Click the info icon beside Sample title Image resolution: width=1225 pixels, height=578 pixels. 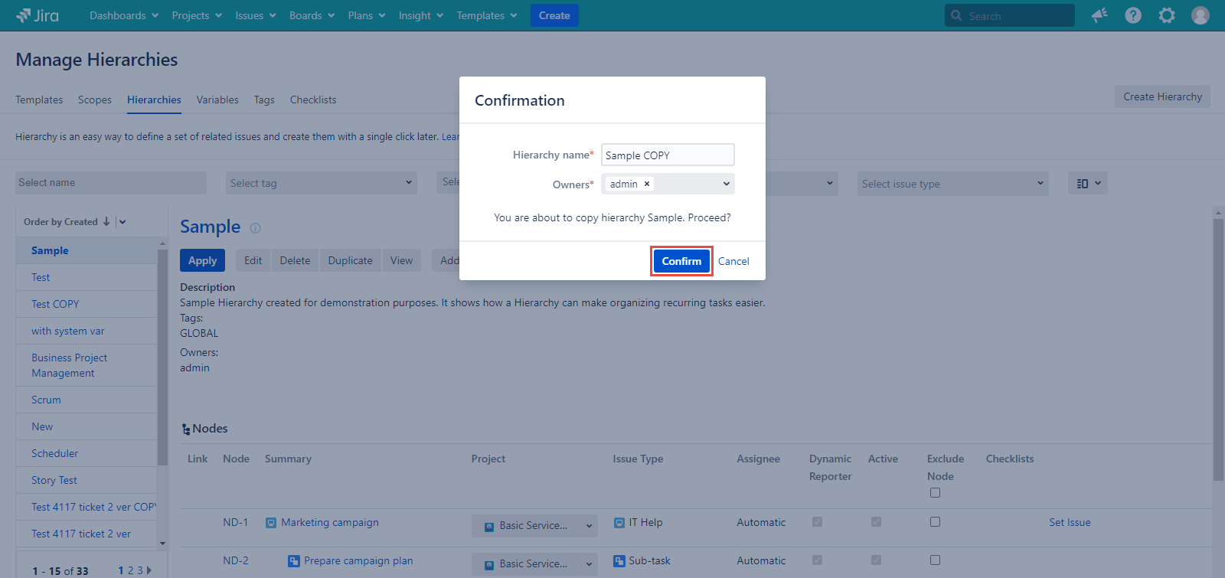[256, 228]
